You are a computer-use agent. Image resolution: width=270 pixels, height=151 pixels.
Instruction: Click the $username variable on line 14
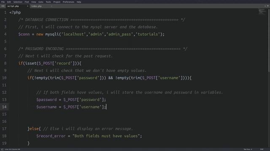46,107
